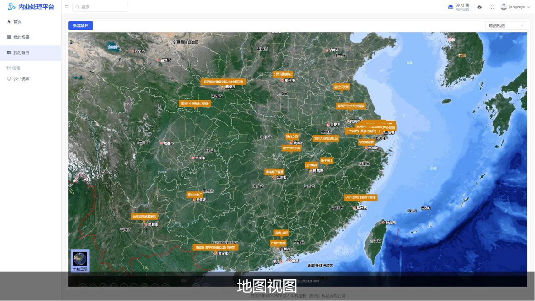Image resolution: width=535 pixels, height=301 pixels.
Task: Click the 中科星图 globe basemap thumbnail
Action: click(80, 261)
